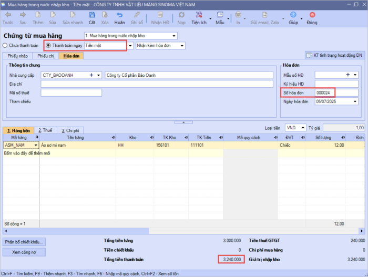Click the Xóa delete toolbar icon

pos(105,16)
